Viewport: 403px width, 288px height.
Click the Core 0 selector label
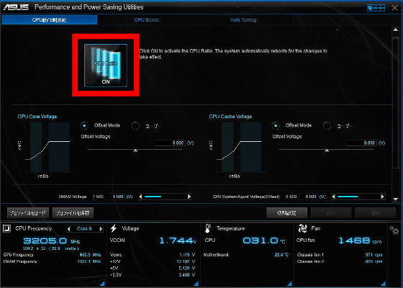84,229
